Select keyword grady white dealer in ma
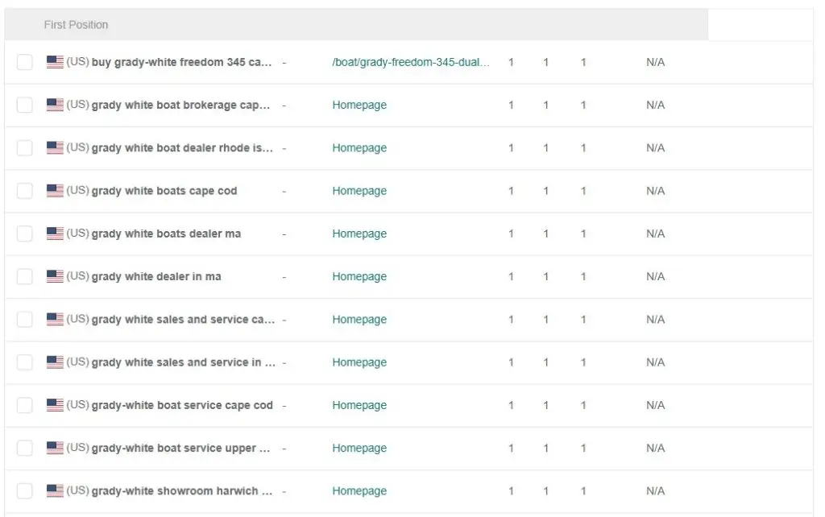This screenshot has height=517, width=825. pyautogui.click(x=156, y=276)
